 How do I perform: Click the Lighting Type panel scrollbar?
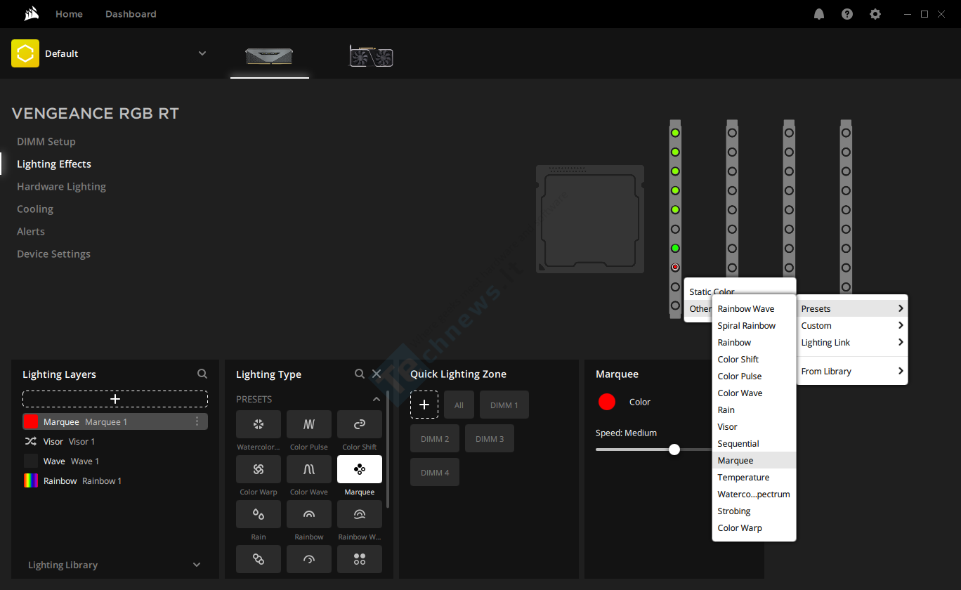[x=388, y=450]
